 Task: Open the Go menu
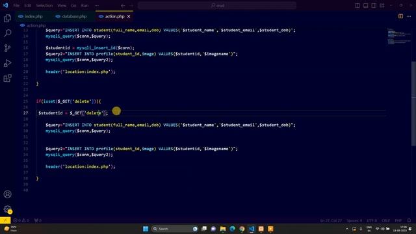[73, 5]
